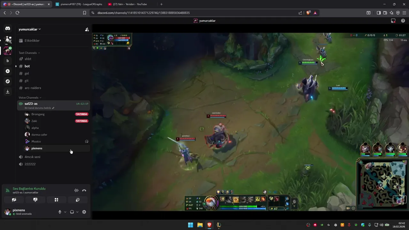Open Windows Start button on taskbar
Image resolution: width=409 pixels, height=230 pixels.
190,225
